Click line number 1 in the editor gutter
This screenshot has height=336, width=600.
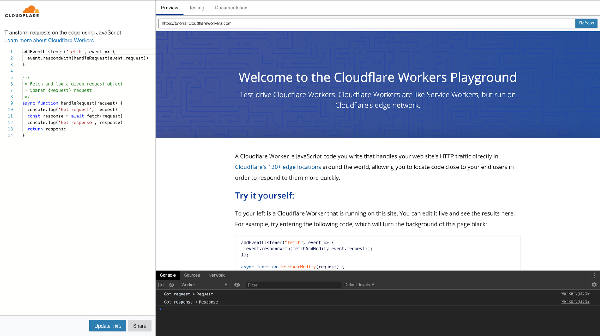click(11, 52)
